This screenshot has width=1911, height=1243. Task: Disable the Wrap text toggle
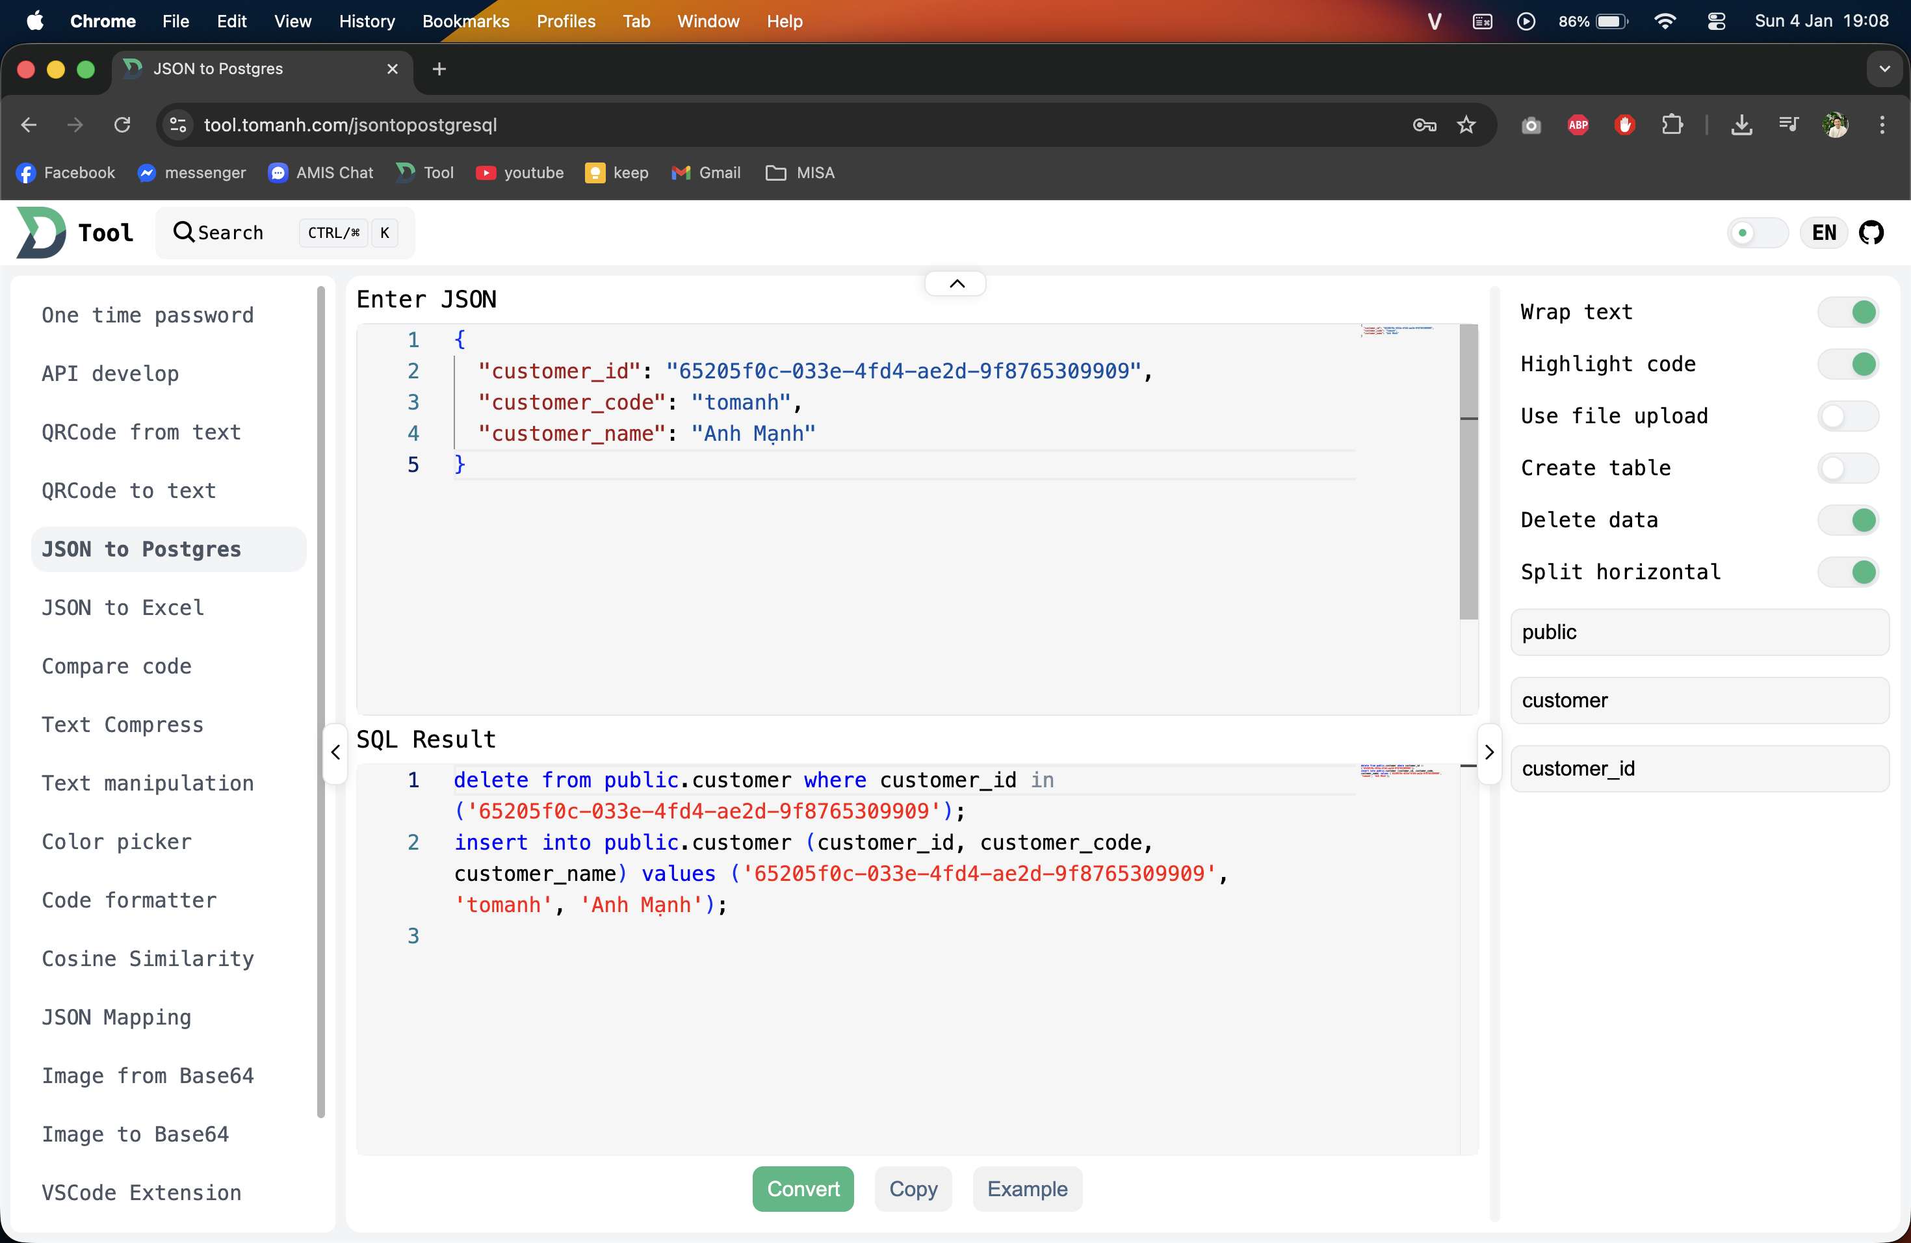click(1847, 311)
